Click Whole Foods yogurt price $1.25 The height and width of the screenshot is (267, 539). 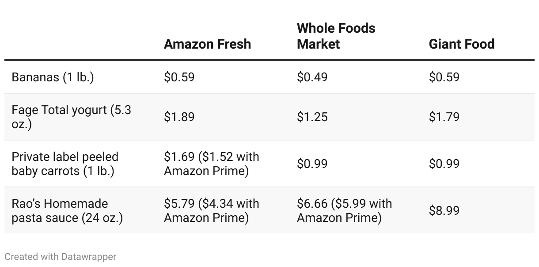click(x=312, y=117)
